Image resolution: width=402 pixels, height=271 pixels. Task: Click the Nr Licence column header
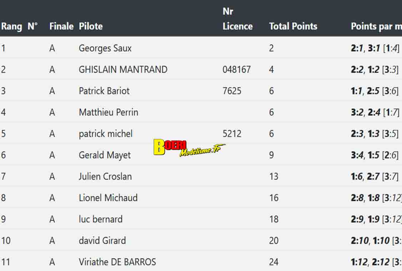238,19
